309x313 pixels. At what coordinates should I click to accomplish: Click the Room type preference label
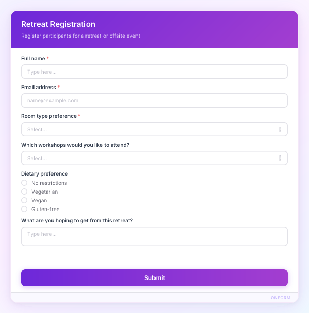(x=48, y=116)
